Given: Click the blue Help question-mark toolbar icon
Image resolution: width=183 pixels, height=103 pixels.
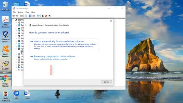Looking at the screenshot, I should (30, 16).
